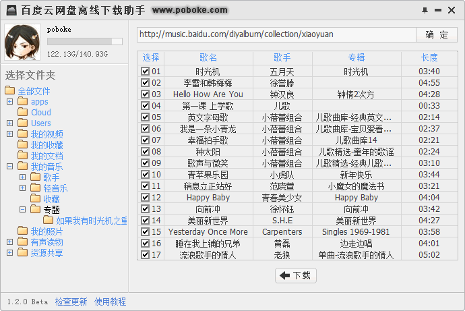The height and width of the screenshot is (311, 465).
Task: Expand the 资源共享 folder
Action: click(x=10, y=252)
